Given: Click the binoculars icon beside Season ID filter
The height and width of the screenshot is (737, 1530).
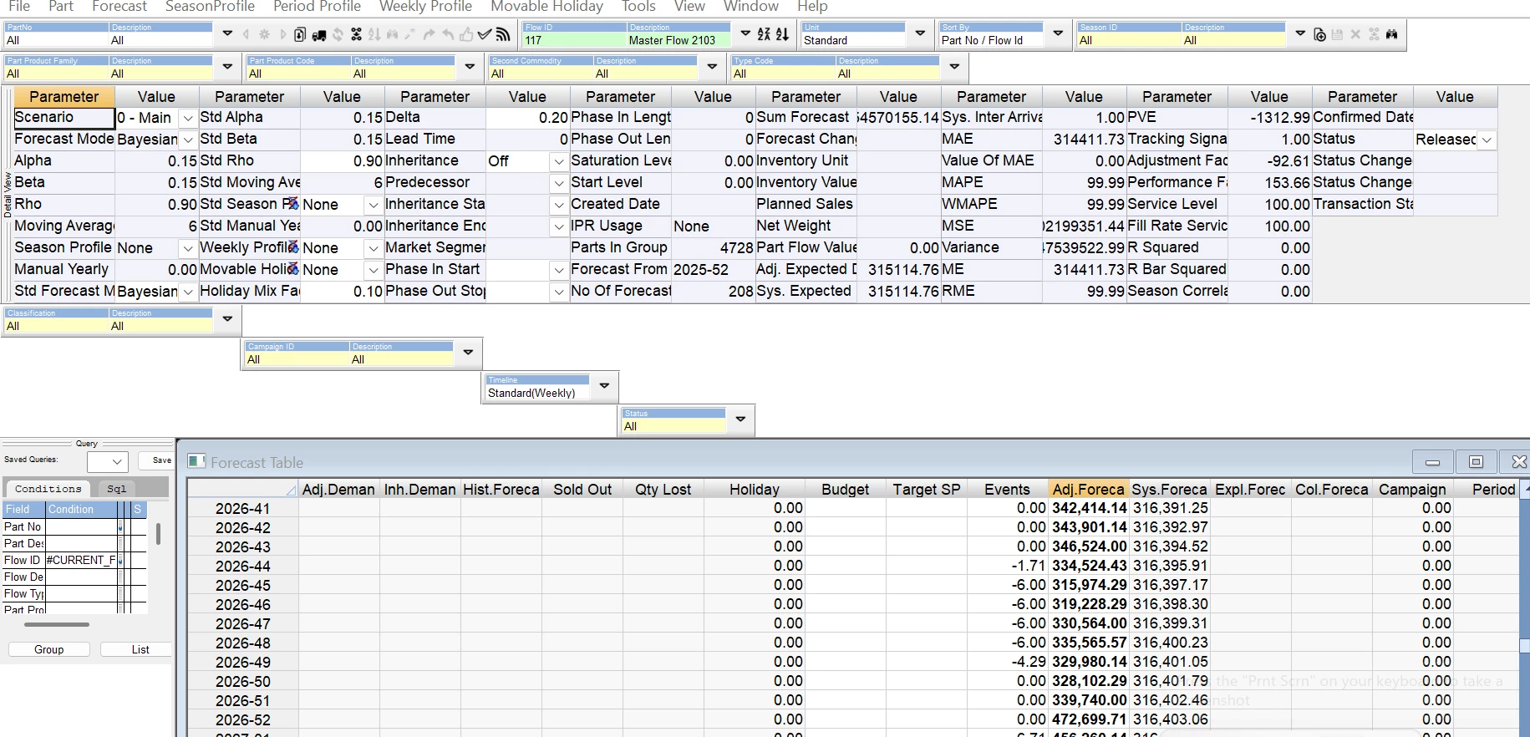Looking at the screenshot, I should coord(1391,34).
